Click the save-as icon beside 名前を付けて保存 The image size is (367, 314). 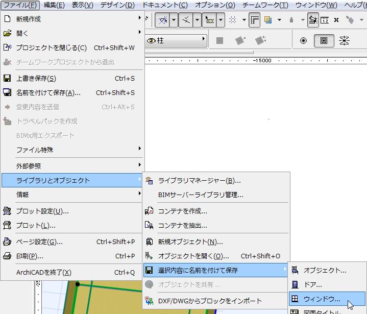pos(7,92)
